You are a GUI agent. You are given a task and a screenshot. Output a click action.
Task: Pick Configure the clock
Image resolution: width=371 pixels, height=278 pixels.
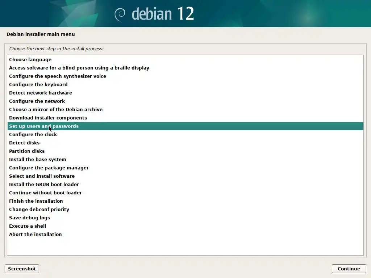coord(185,135)
